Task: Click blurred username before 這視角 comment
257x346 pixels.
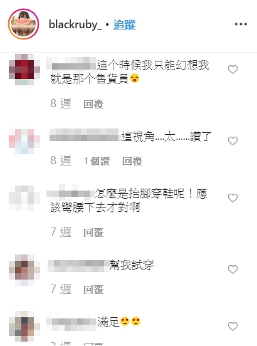Action: click(x=84, y=135)
